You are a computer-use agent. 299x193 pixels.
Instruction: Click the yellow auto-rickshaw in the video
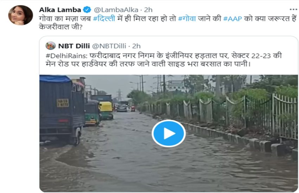[x=106, y=110]
